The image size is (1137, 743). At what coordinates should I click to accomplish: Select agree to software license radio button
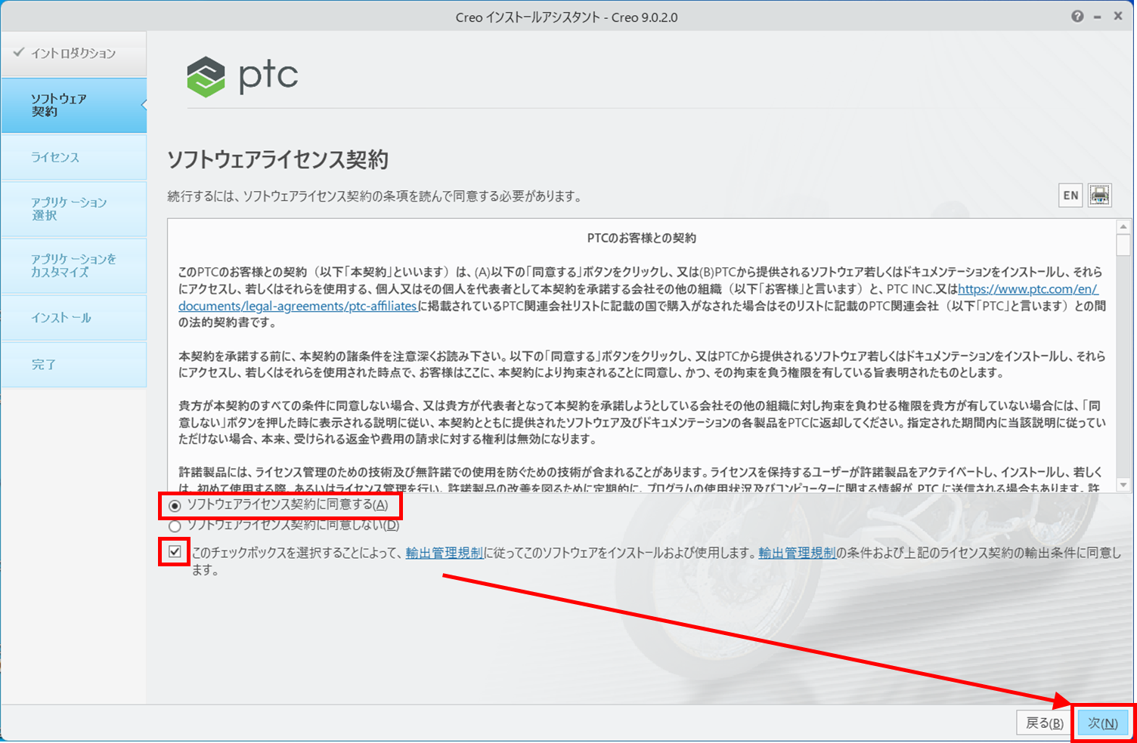(175, 505)
